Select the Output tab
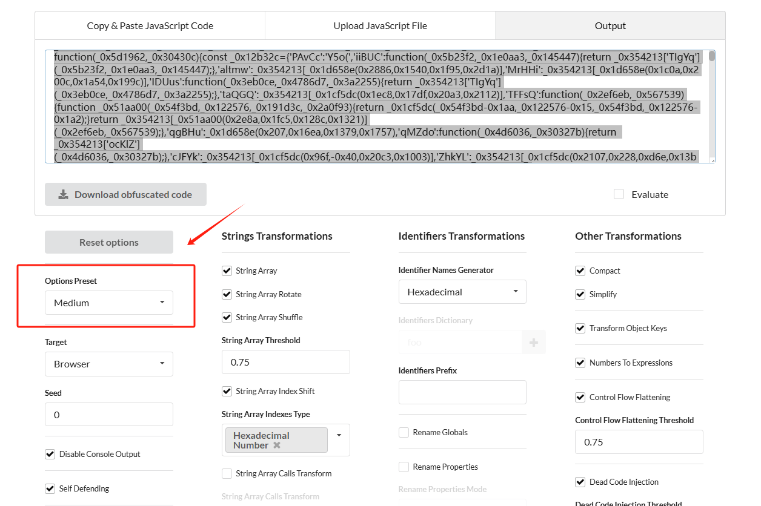This screenshot has height=506, width=761. 610,25
